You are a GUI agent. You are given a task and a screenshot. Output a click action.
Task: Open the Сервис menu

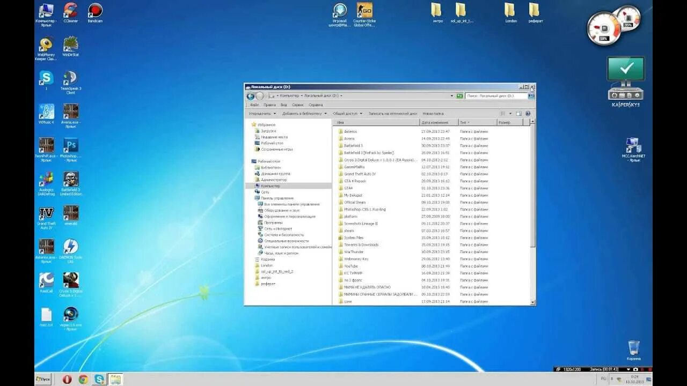[298, 105]
